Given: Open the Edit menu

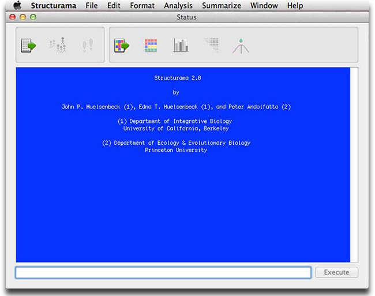Looking at the screenshot, I should (114, 6).
